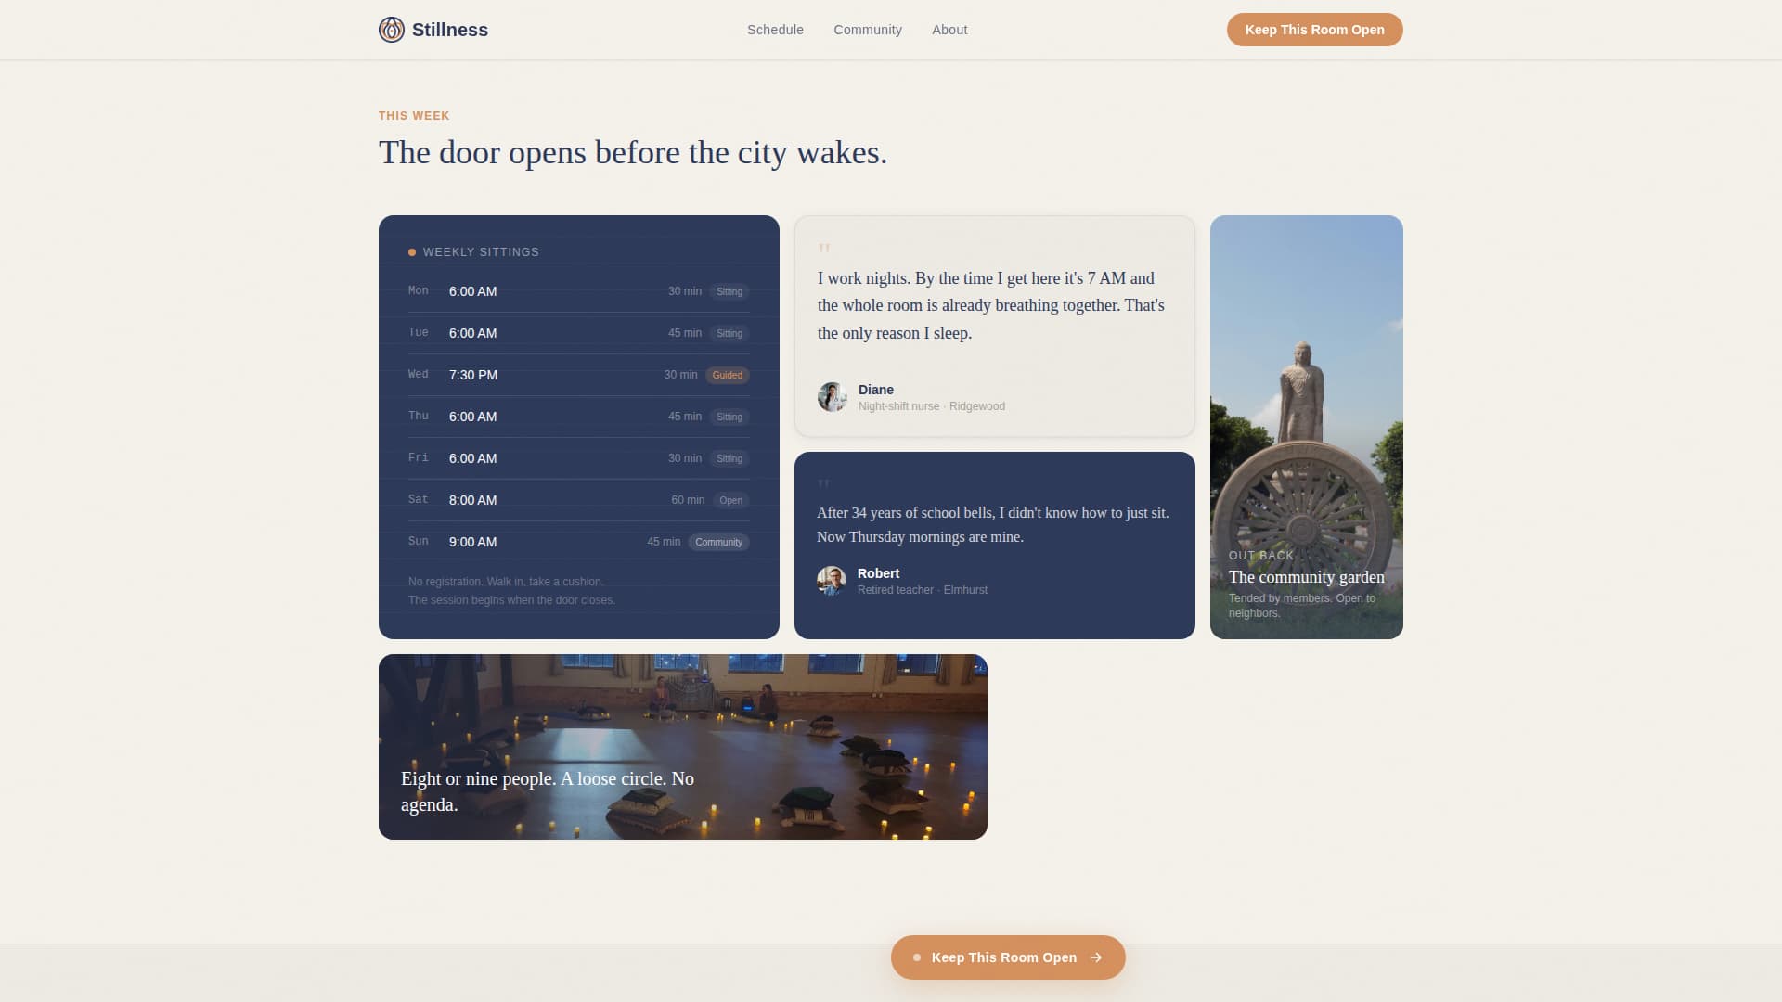Viewport: 1782px width, 1002px height.
Task: Toggle the Community badge on Sunday's session
Action: (x=718, y=542)
